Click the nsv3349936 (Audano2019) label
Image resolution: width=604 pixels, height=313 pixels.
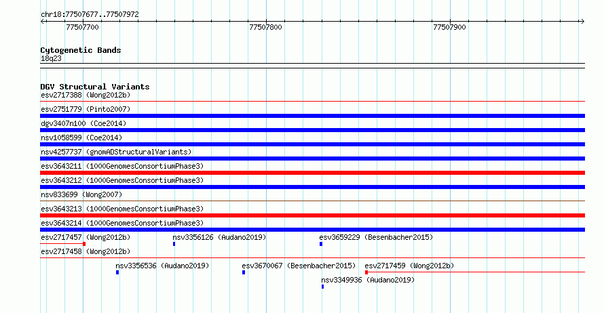coord(368,280)
